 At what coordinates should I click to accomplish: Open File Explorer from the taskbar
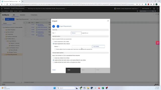pos(88,88)
